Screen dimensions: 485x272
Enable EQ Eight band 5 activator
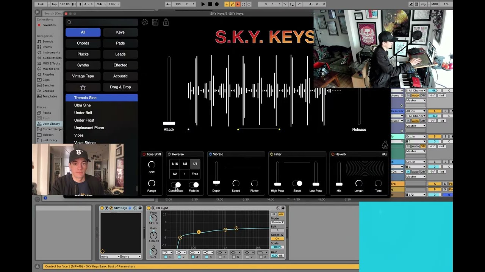coord(220,257)
